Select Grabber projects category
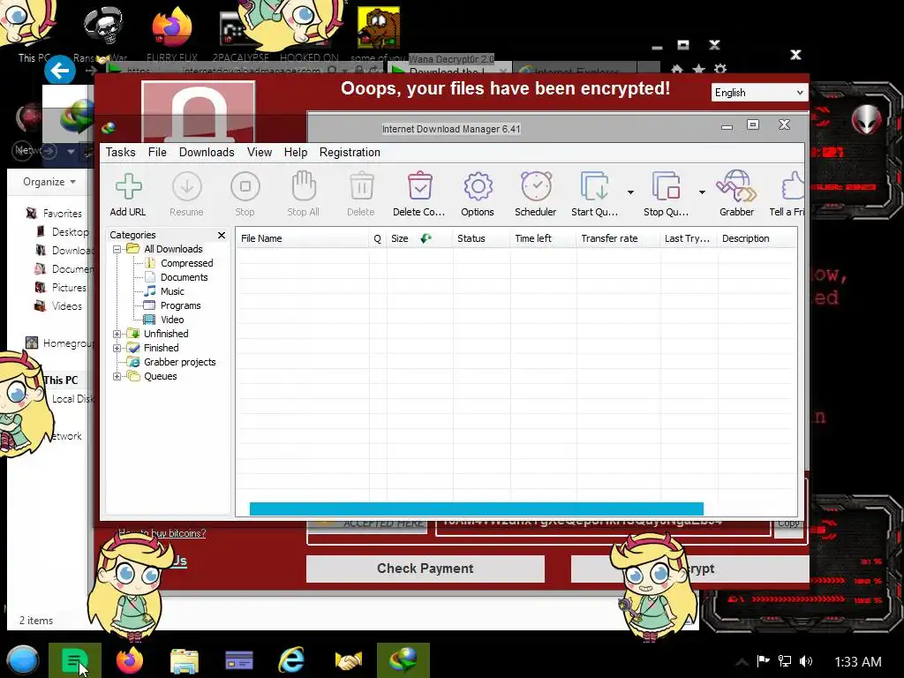This screenshot has height=678, width=904. (x=179, y=362)
